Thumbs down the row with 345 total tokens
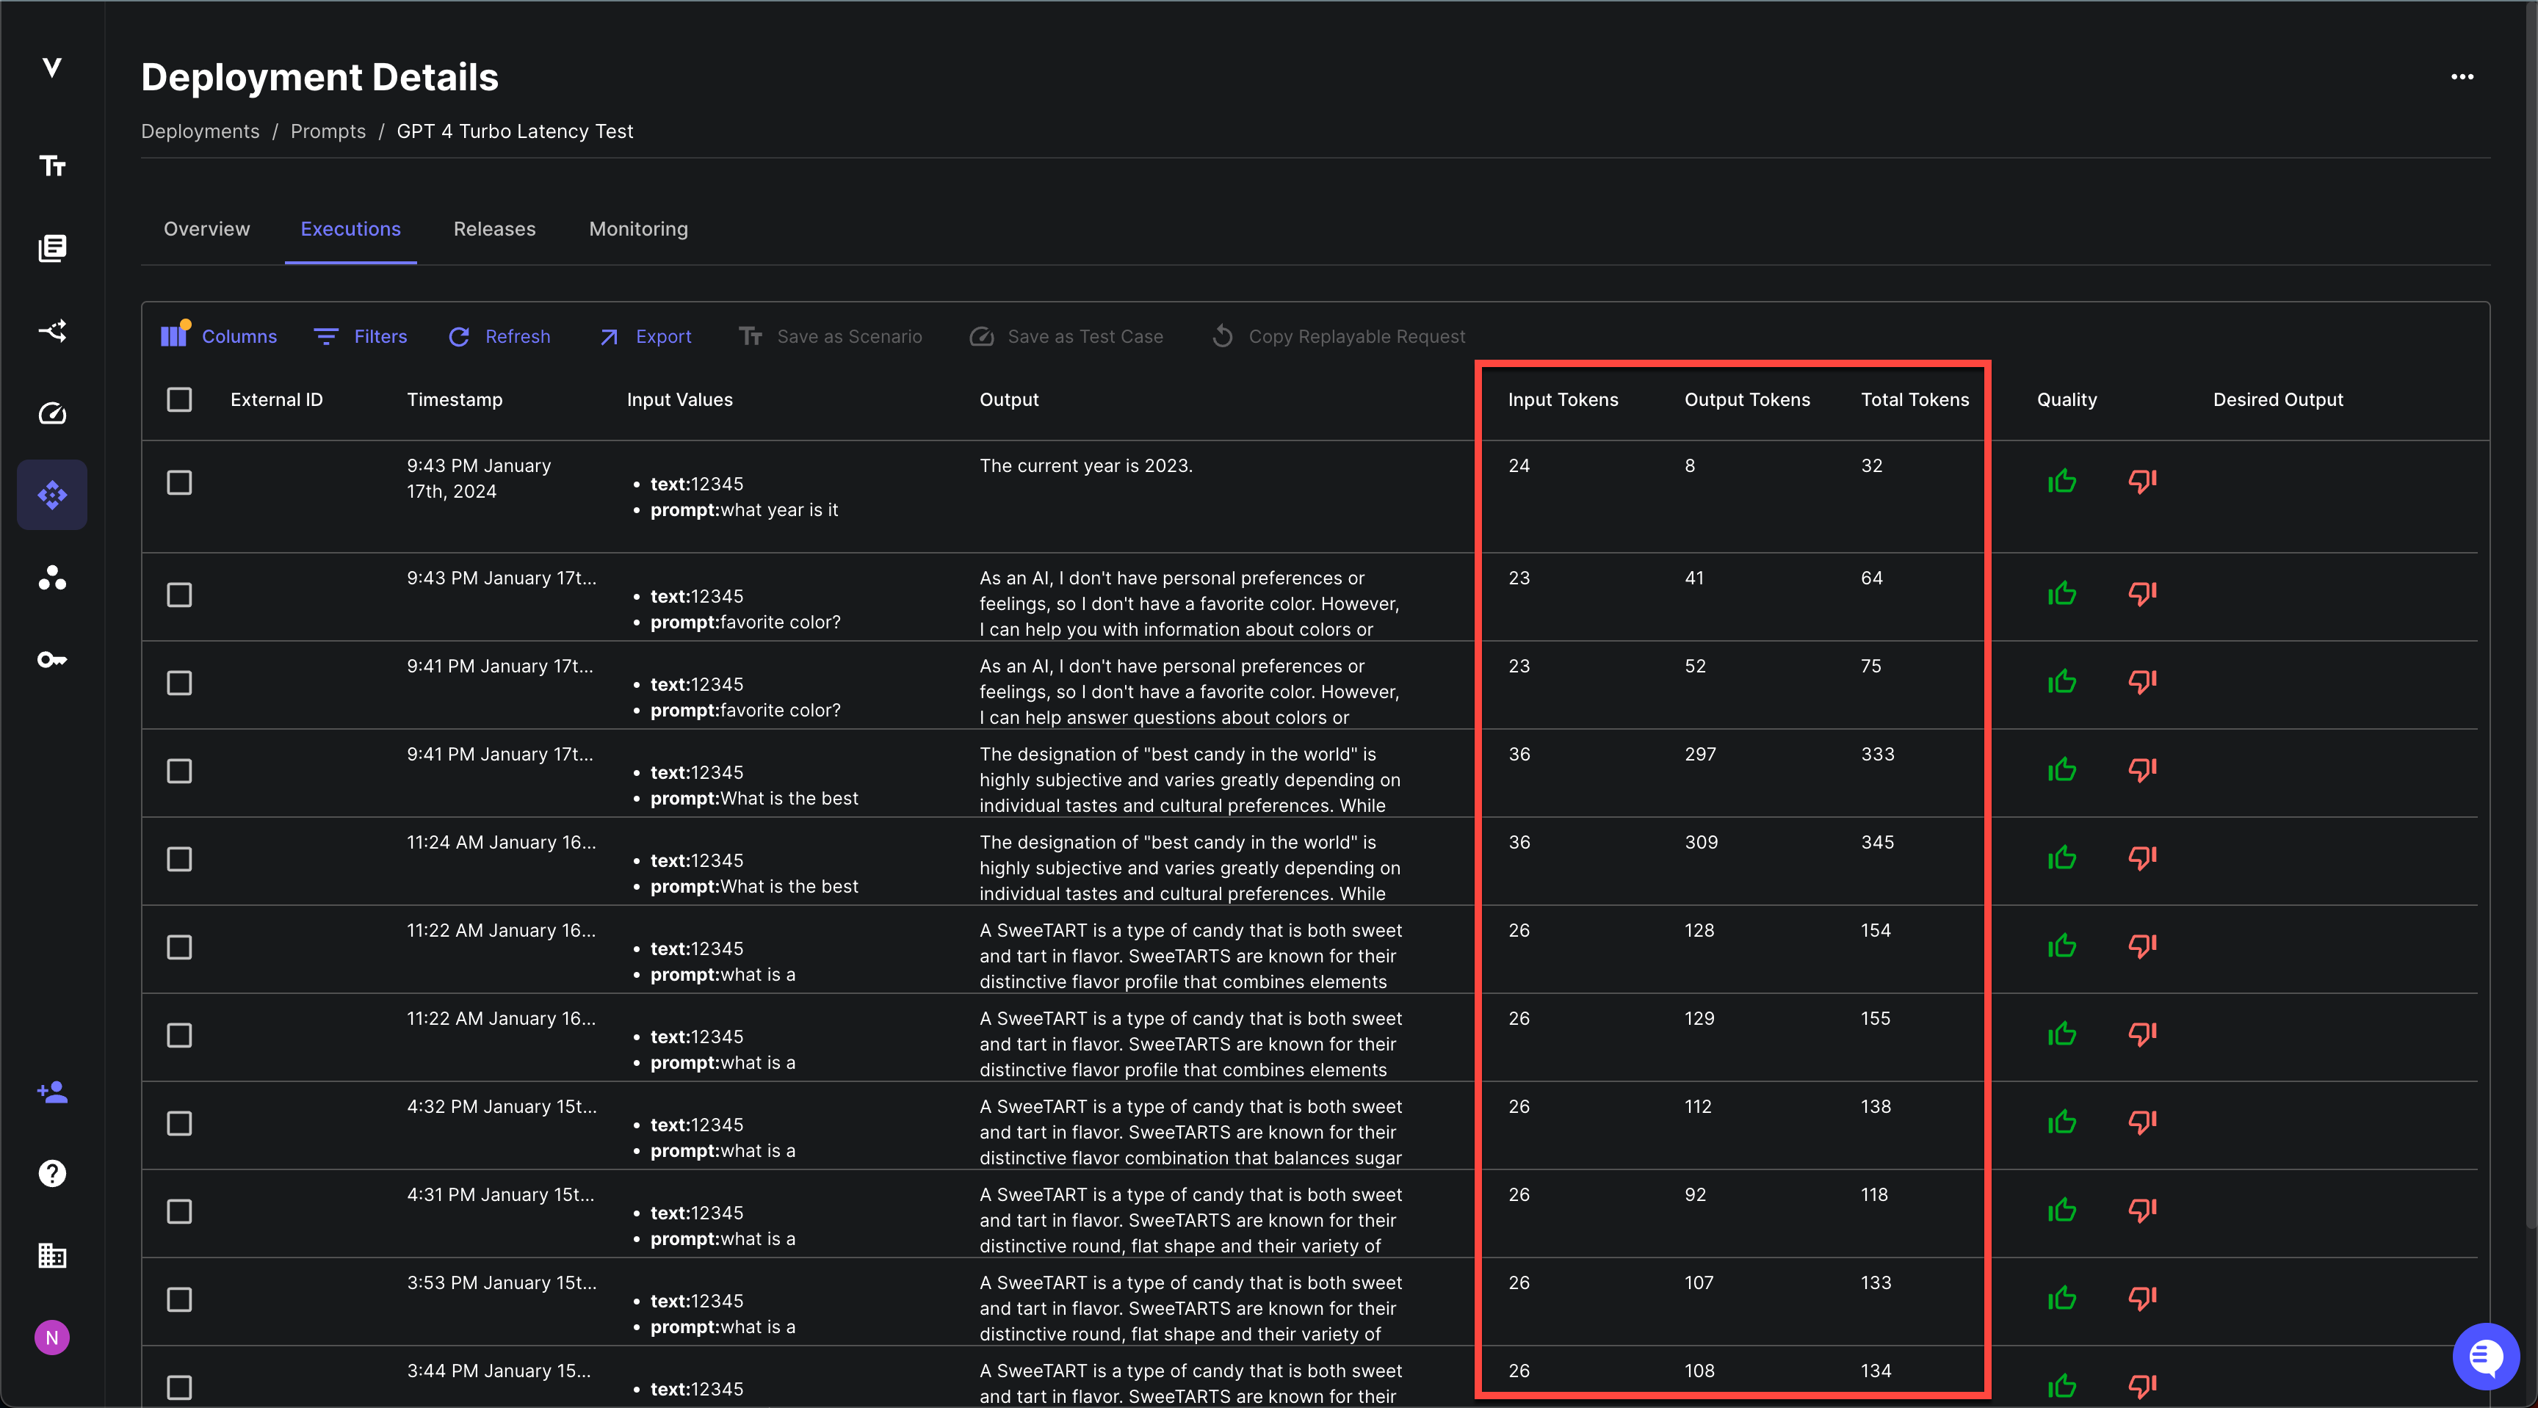 2142,857
